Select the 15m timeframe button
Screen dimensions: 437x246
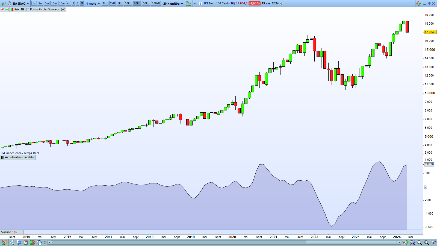point(62,4)
